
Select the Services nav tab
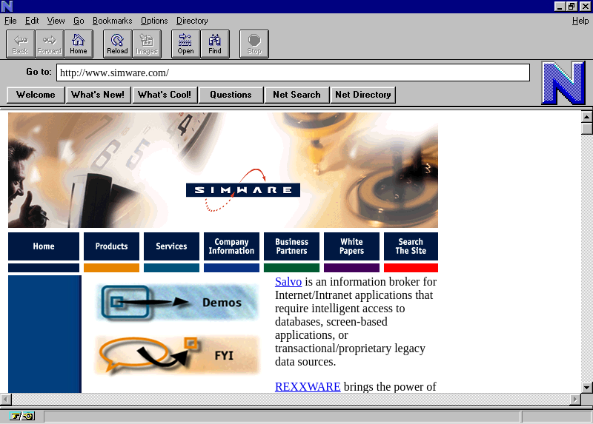pyautogui.click(x=171, y=246)
